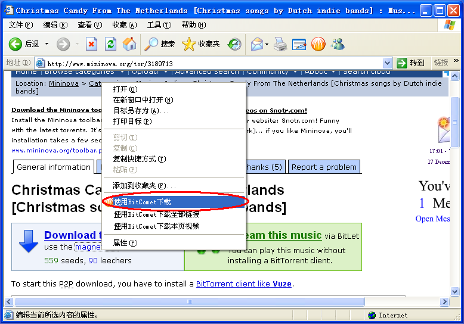Click the vertical scrollbar down arrow
Screen dimensions: 464x324
click(x=455, y=291)
